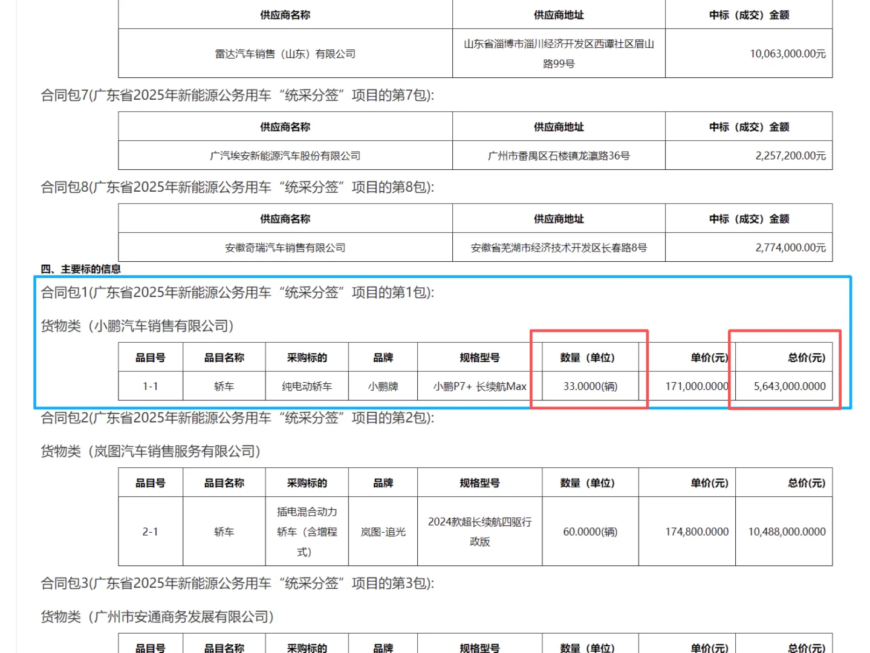
Task: Click the 合同包2 section heading
Action: click(237, 418)
